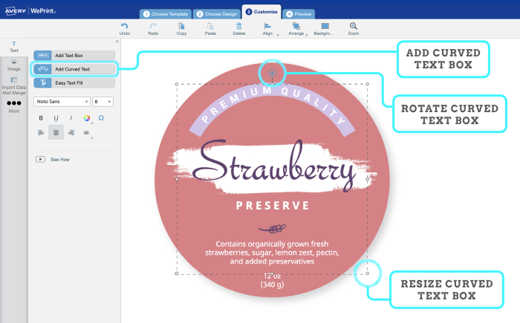Open the Zoom magnifier tool
The image size is (520, 323).
click(353, 27)
